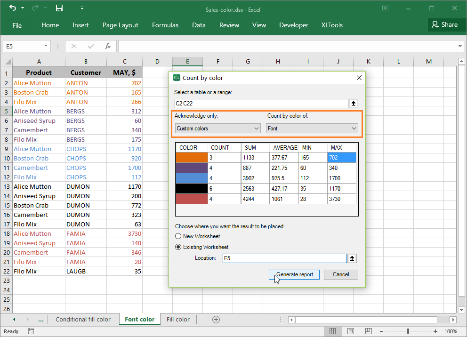Screen dimensions: 467x337
Task: Open the Fill color sheet tab
Action: coord(178,319)
